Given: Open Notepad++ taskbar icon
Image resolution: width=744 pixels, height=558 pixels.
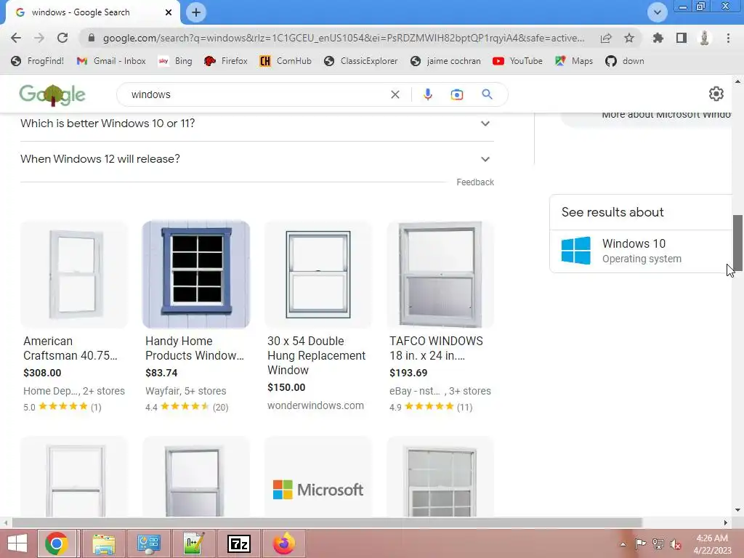Looking at the screenshot, I should click(x=193, y=543).
